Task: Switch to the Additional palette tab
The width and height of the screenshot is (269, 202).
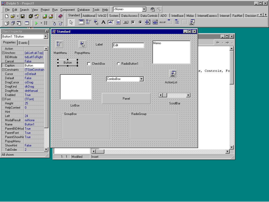Action: (89, 16)
